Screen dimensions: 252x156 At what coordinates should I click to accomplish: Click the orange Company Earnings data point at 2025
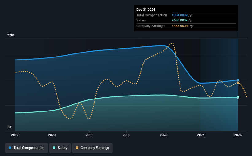[x=238, y=83]
